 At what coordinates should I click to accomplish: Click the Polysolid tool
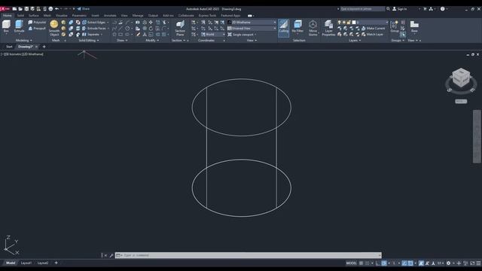37,23
